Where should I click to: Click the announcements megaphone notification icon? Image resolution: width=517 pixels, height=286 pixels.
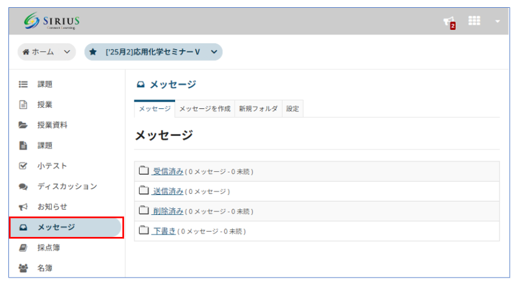[449, 22]
